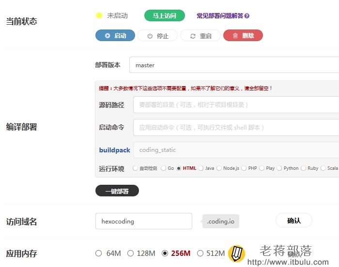Select the 自动检测 runtime radio button
The height and width of the screenshot is (267, 339).
point(135,168)
